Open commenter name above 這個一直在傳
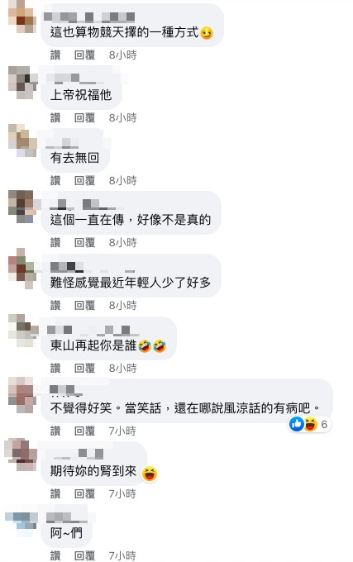Image resolution: width=353 pixels, height=562 pixels. [86, 205]
